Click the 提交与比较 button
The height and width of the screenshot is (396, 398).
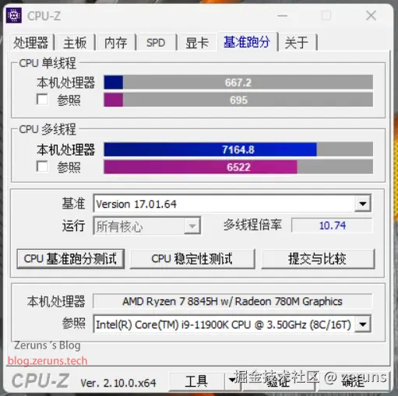coord(318,259)
